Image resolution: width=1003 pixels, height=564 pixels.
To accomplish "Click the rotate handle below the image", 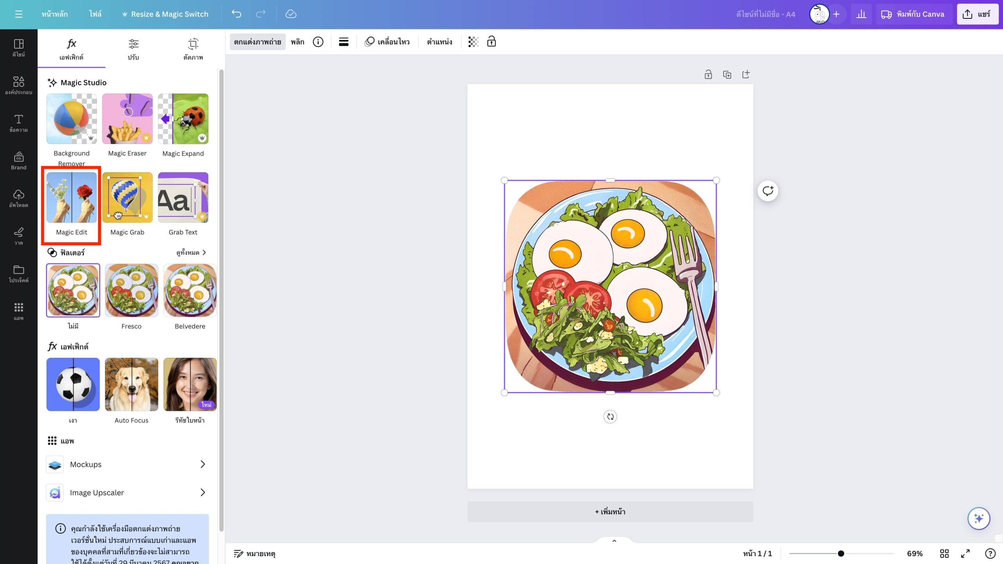I will 610,417.
